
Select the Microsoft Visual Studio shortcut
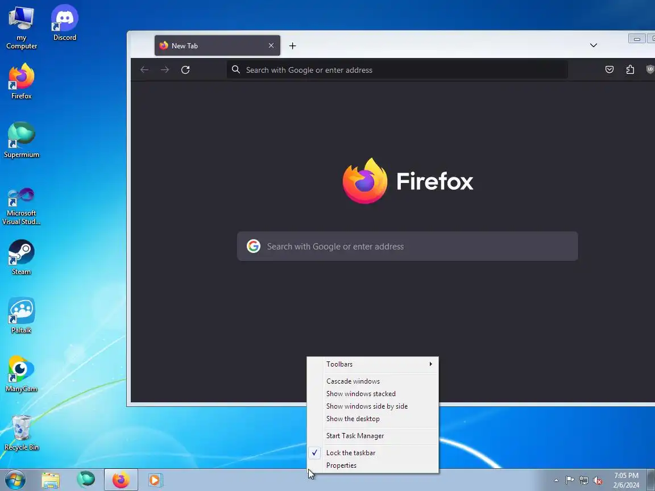click(21, 206)
